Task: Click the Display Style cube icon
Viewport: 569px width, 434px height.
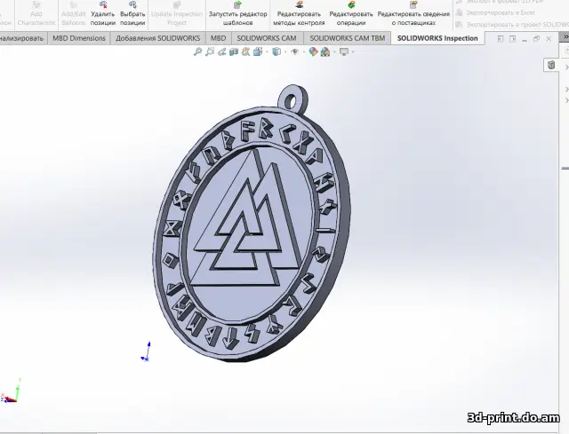Action: [x=276, y=51]
